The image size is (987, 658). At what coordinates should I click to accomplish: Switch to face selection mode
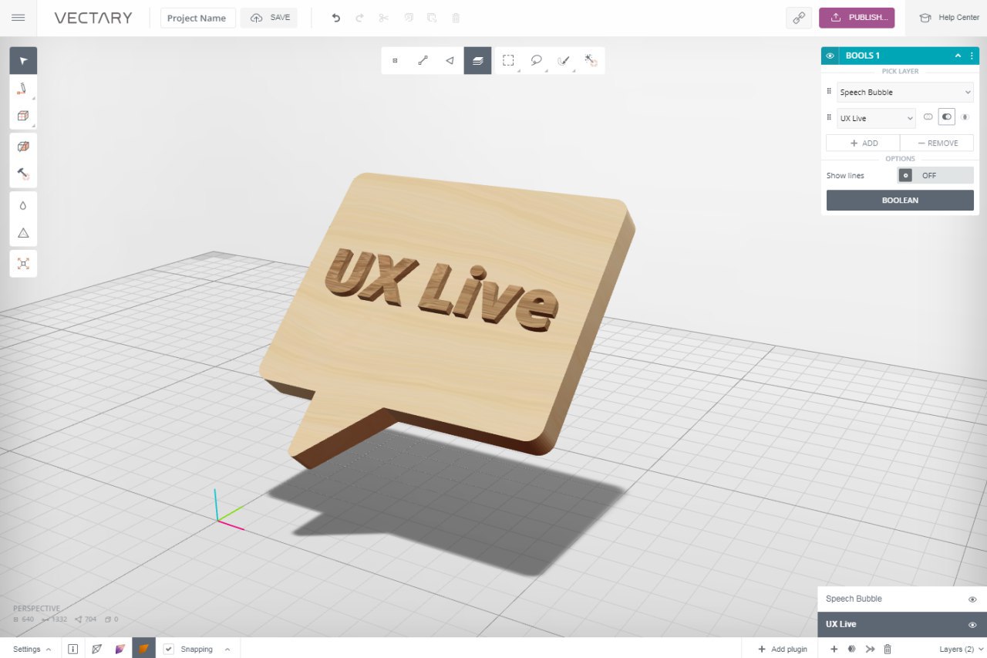[x=450, y=61]
